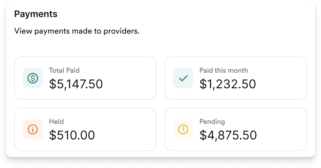This screenshot has width=321, height=168.
Task: Click the payments description text
Action: point(77,31)
